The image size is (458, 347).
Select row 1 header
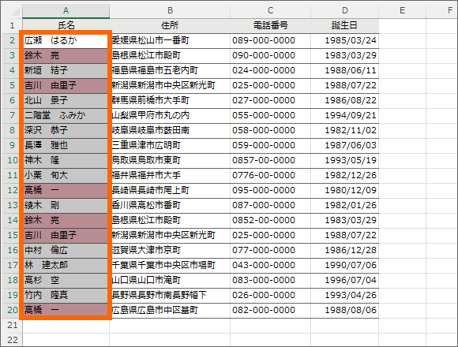click(13, 25)
